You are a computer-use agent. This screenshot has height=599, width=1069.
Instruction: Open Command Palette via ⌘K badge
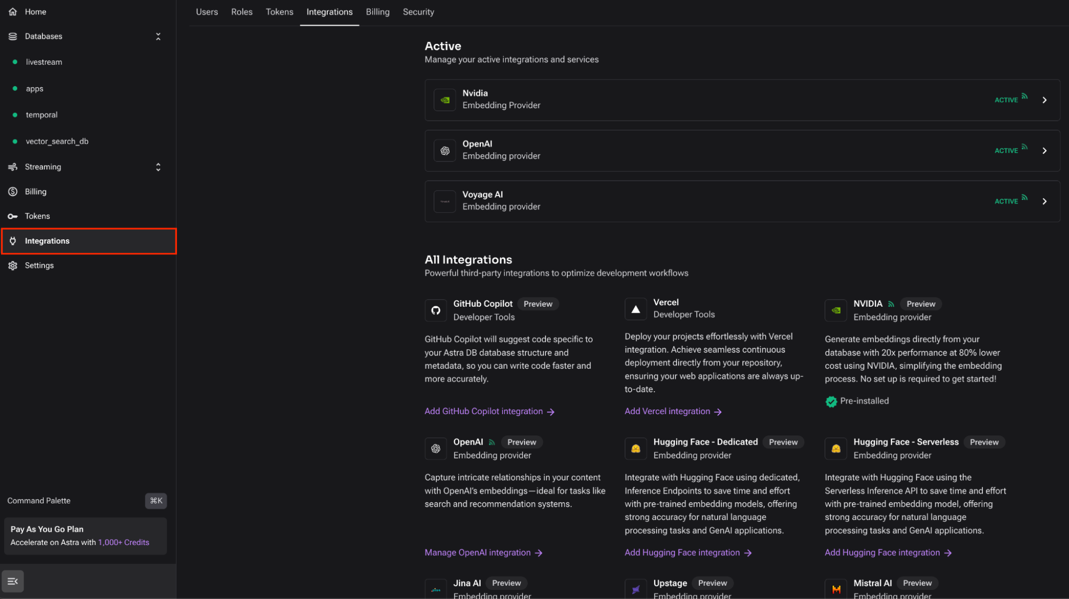156,501
